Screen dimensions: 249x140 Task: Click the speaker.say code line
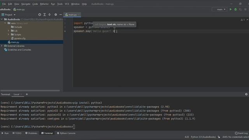point(95,31)
